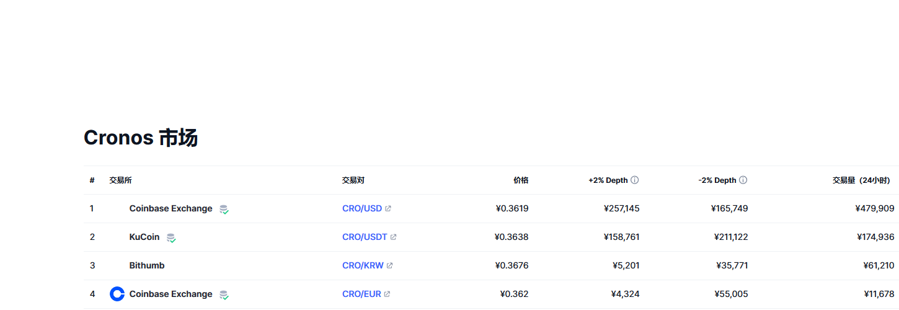The height and width of the screenshot is (310, 899).
Task: Click the +2% Depth info icon
Action: click(634, 180)
